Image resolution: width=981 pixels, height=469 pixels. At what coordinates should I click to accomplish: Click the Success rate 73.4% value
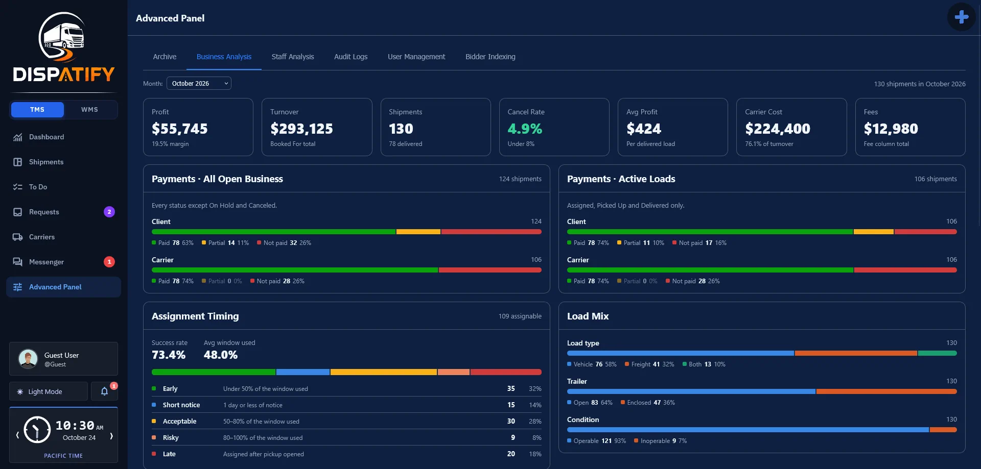pos(169,355)
